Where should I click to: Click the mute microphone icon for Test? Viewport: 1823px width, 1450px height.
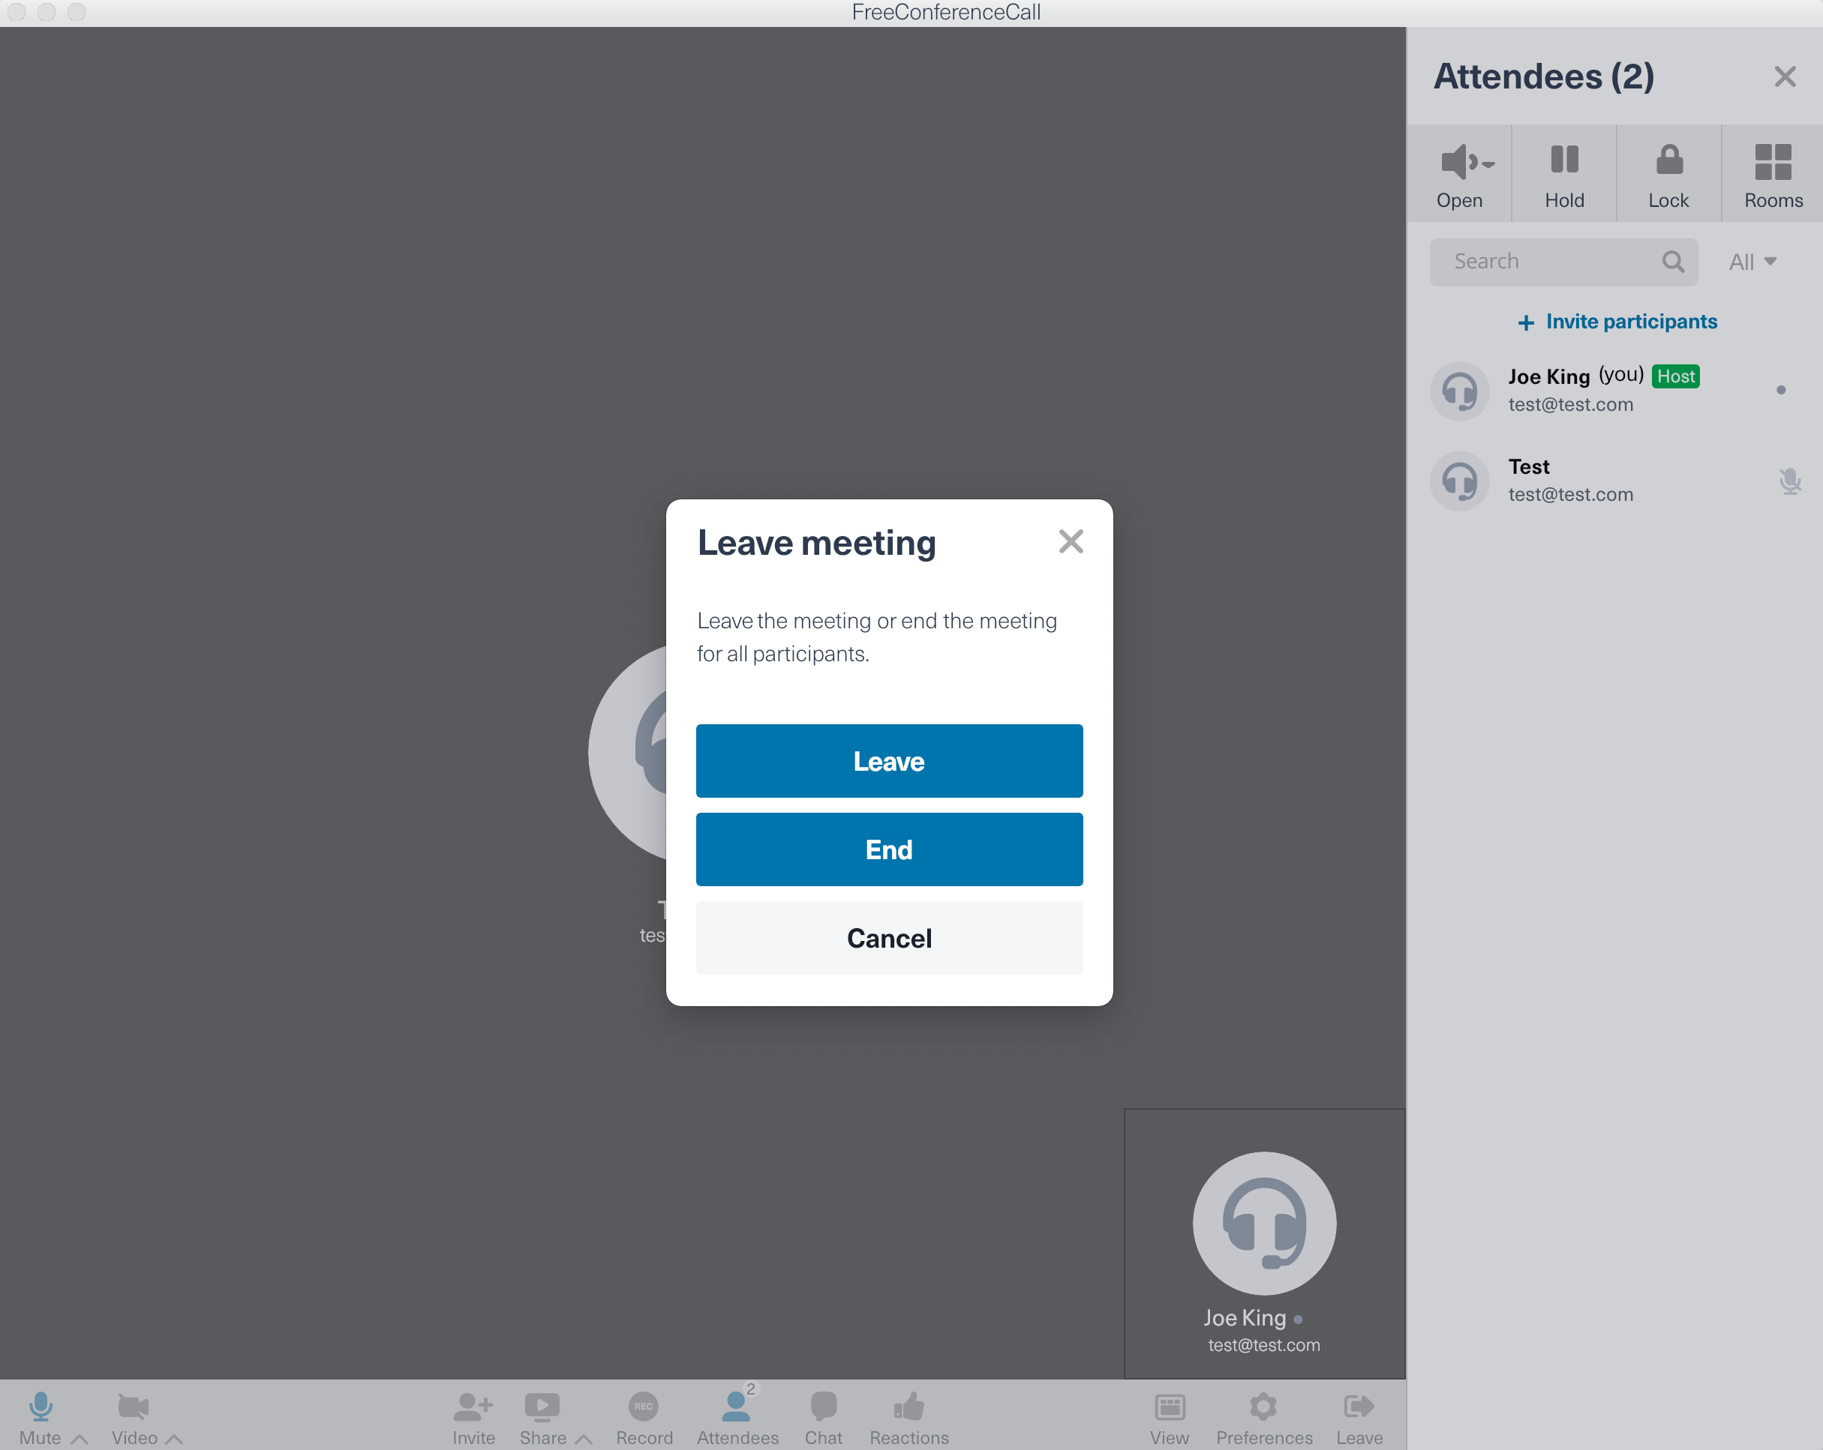[x=1791, y=481]
